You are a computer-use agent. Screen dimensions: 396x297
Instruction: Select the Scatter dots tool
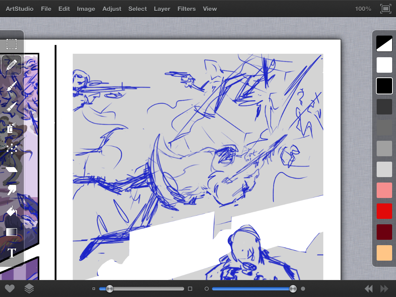[12, 149]
